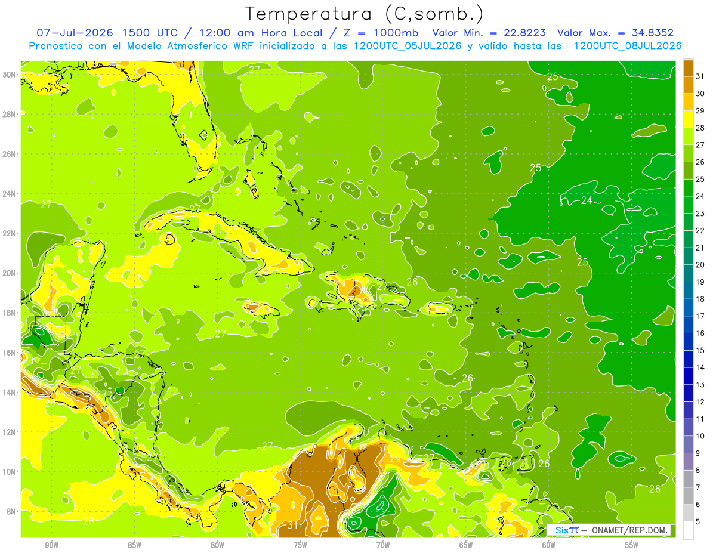Click the 'Valor Min. = 22.8223' text
This screenshot has width=716, height=553.
pos(489,33)
